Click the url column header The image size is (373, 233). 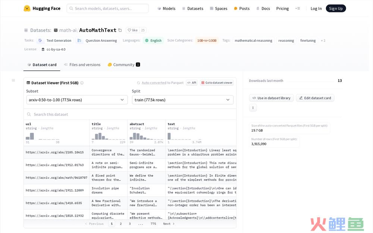28,124
